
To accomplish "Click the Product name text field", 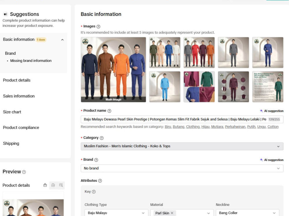I will 182,120.
